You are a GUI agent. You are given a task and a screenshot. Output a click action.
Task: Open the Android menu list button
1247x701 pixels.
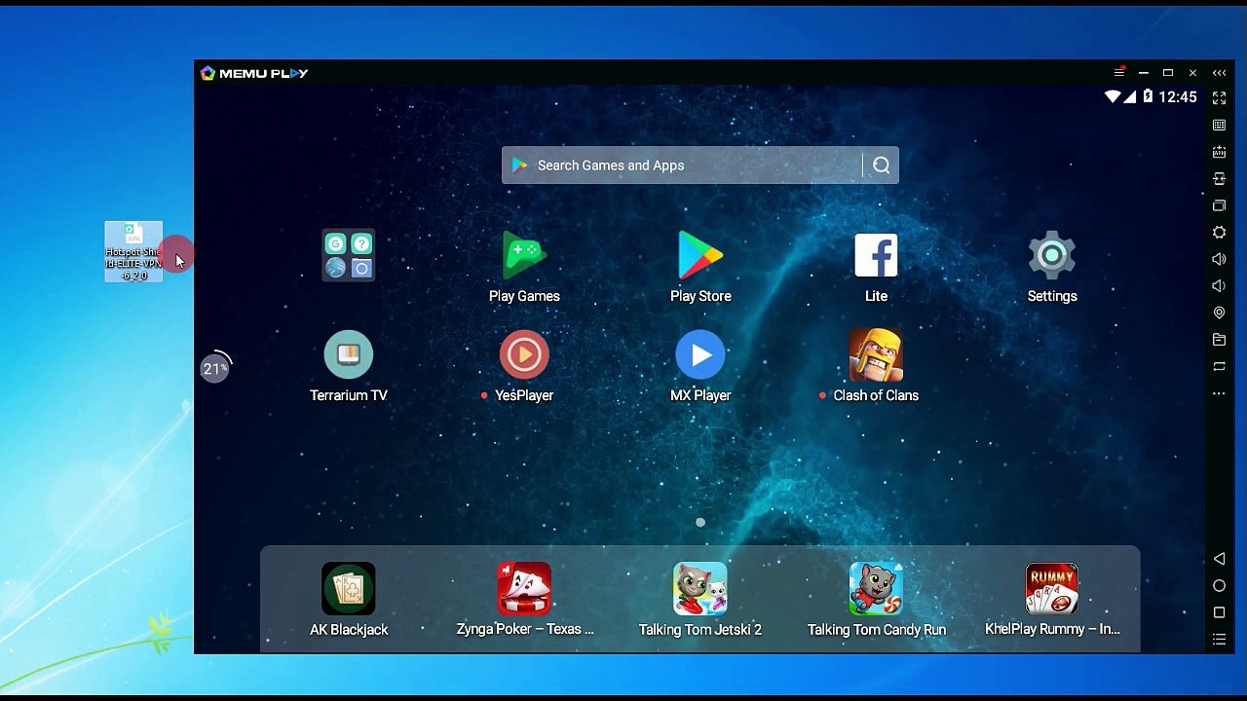1219,640
